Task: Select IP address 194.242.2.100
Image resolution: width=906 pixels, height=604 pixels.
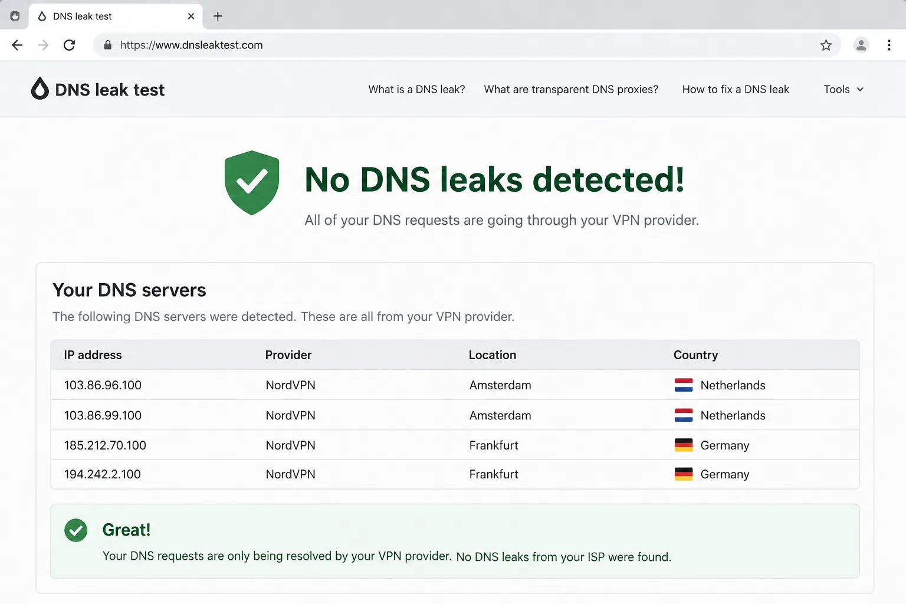Action: point(103,474)
